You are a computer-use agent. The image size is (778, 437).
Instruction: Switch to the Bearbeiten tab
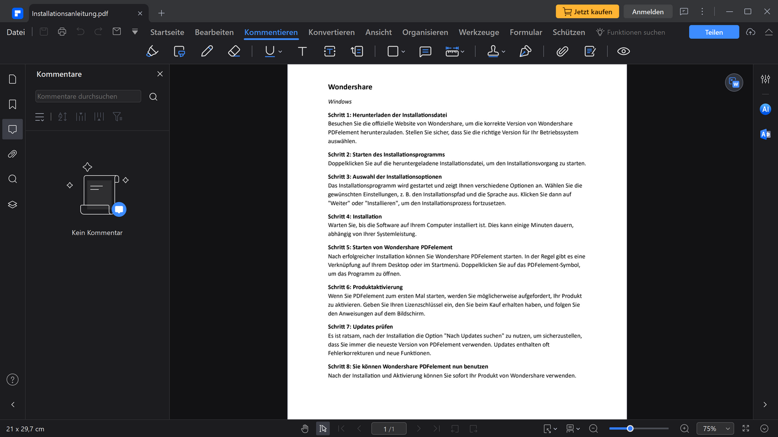(x=214, y=32)
